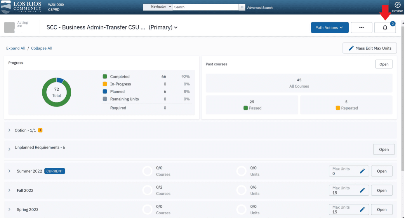Viewport: 405px width, 219px height.
Task: Click the Required row label
Action: [118, 108]
